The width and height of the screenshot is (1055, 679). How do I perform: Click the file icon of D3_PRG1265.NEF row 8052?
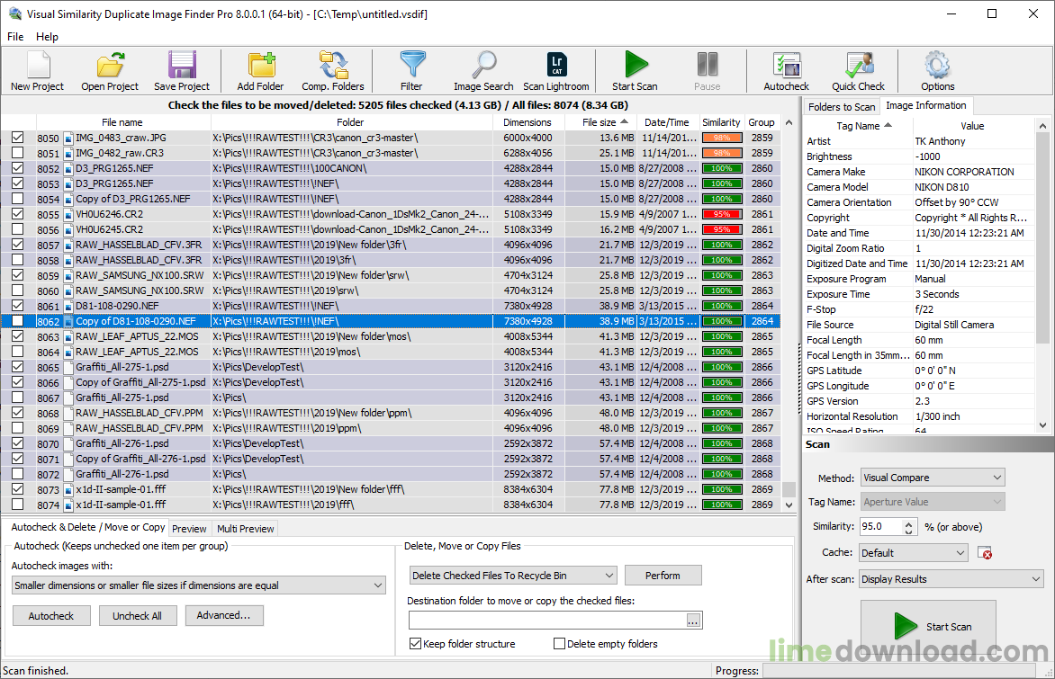(68, 169)
